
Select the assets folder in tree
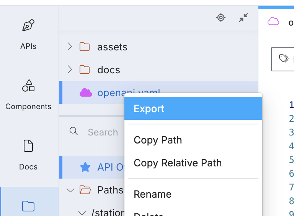click(112, 47)
